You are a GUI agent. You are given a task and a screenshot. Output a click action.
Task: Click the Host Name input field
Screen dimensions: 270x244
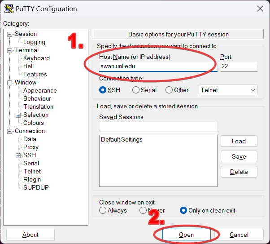[x=158, y=67]
